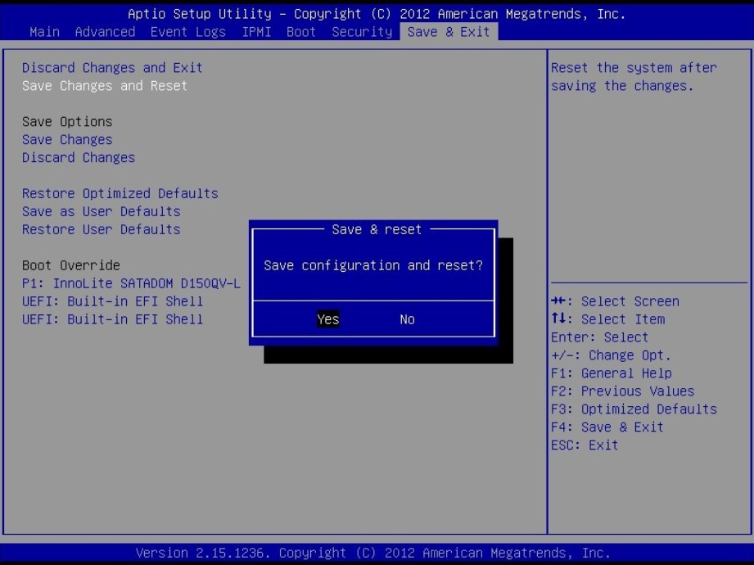Viewport: 754px width, 565px height.
Task: Select Save as User Defaults
Action: [102, 212]
